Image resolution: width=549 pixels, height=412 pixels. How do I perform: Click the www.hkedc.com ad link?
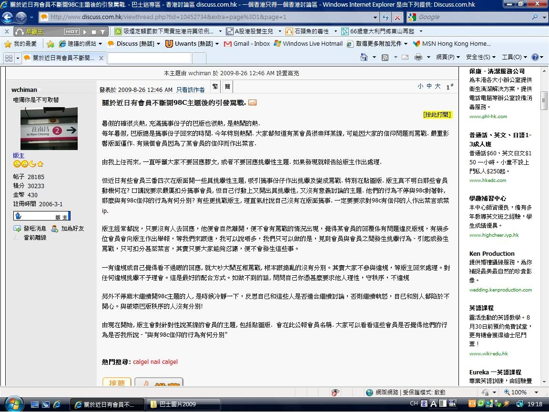pyautogui.click(x=488, y=180)
